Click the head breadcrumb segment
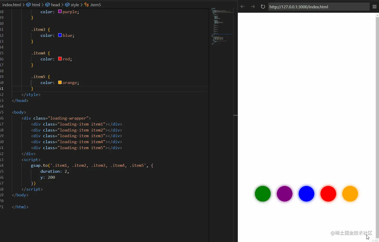The height and width of the screenshot is (242, 379). coord(53,5)
